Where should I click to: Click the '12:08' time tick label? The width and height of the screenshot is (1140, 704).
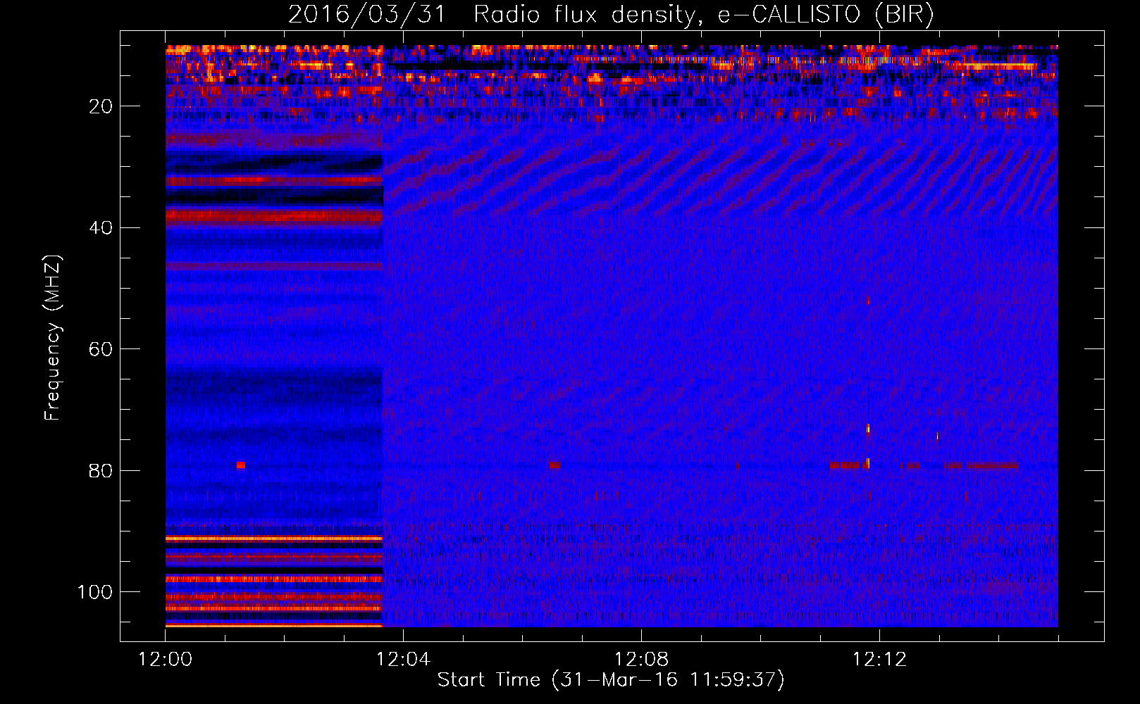pyautogui.click(x=641, y=660)
